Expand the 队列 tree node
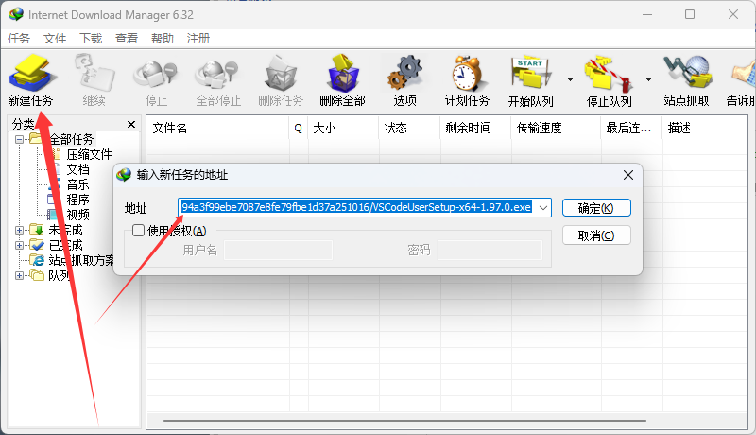Image resolution: width=756 pixels, height=435 pixels. click(19, 275)
